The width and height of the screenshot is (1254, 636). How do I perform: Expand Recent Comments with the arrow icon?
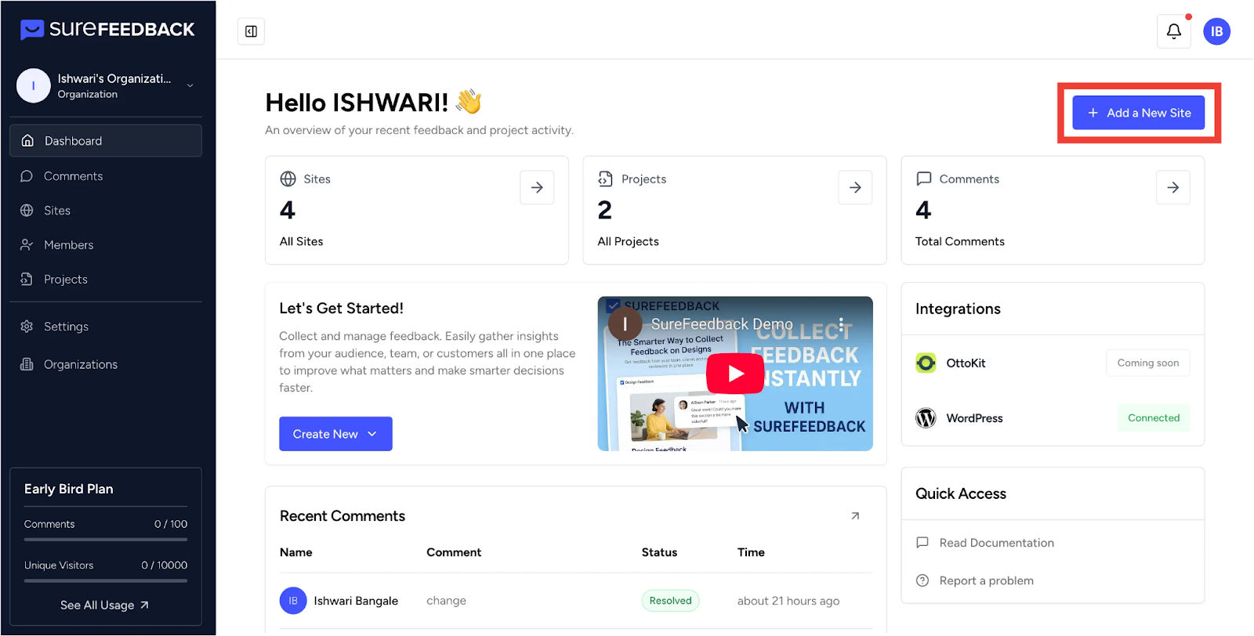pos(855,515)
